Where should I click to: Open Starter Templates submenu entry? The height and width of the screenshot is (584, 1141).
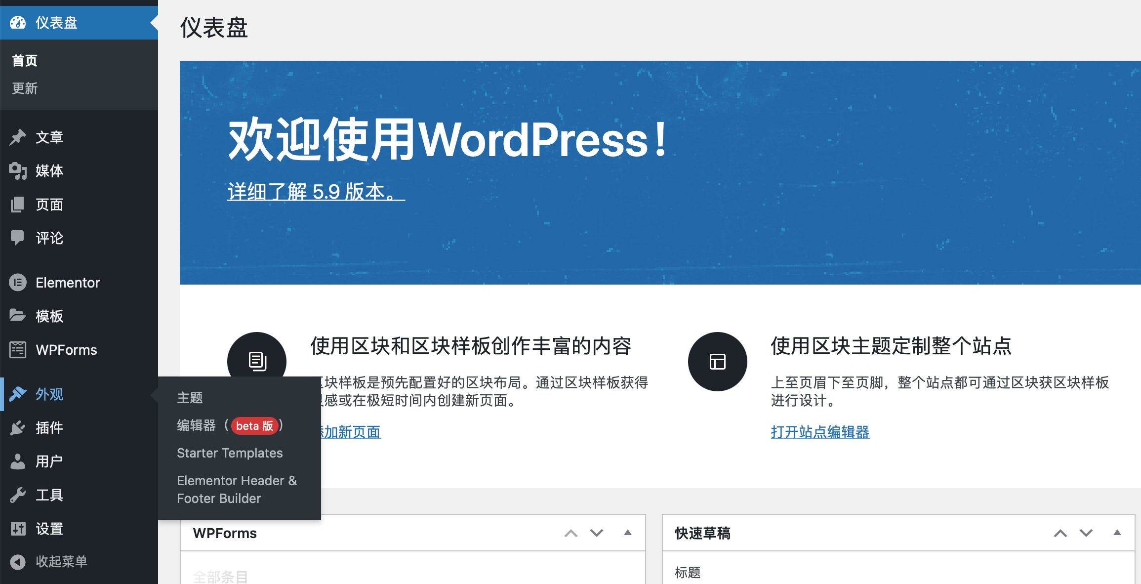pyautogui.click(x=230, y=453)
